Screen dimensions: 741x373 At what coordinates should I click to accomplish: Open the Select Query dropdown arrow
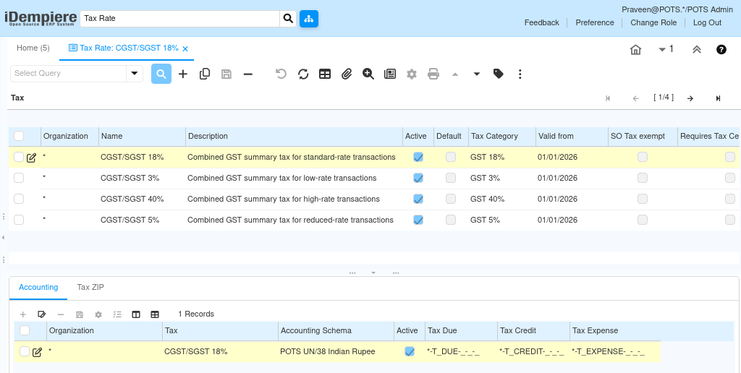pyautogui.click(x=134, y=73)
